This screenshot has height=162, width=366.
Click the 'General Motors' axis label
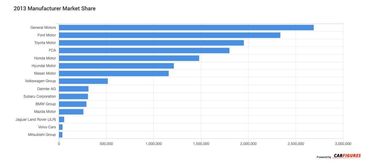pos(43,28)
